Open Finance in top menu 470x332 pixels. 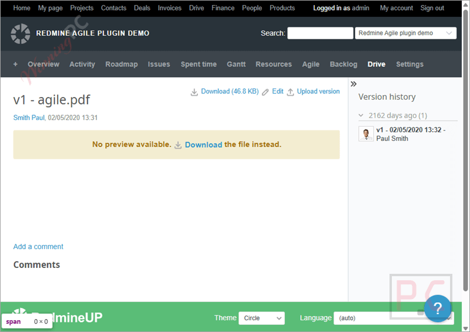pyautogui.click(x=223, y=8)
